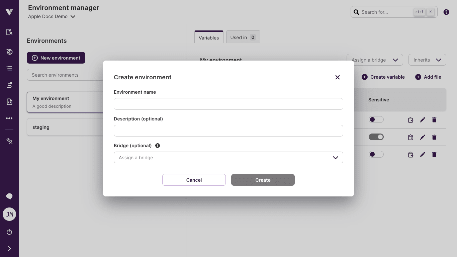Disable the second row Sensitive switch

click(x=376, y=137)
